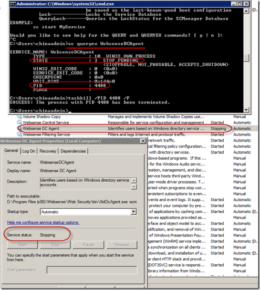The height and width of the screenshot is (290, 260).
Task: Select the 'Websense Control Service' row
Action: click(x=137, y=123)
